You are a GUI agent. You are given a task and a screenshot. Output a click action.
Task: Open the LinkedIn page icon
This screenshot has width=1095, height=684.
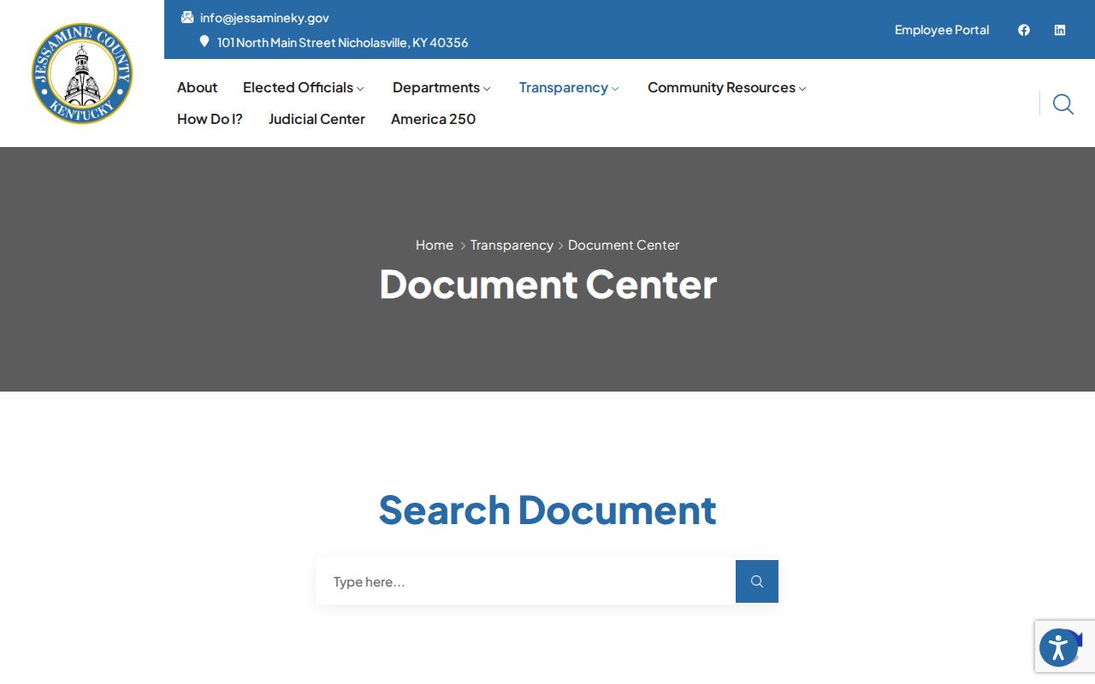(1060, 30)
